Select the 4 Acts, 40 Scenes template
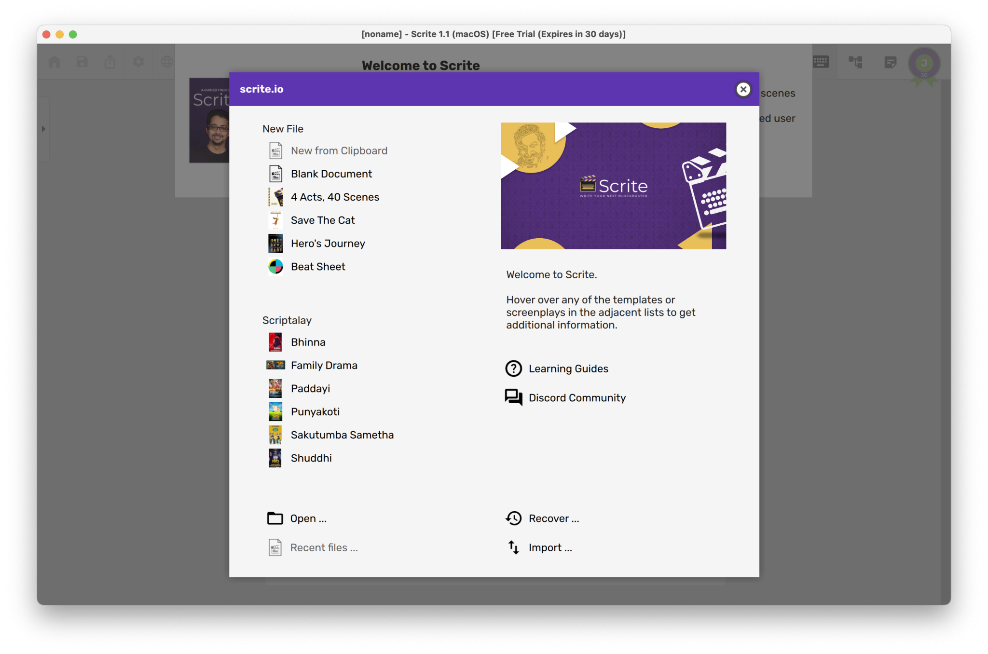The image size is (988, 654). (x=335, y=197)
